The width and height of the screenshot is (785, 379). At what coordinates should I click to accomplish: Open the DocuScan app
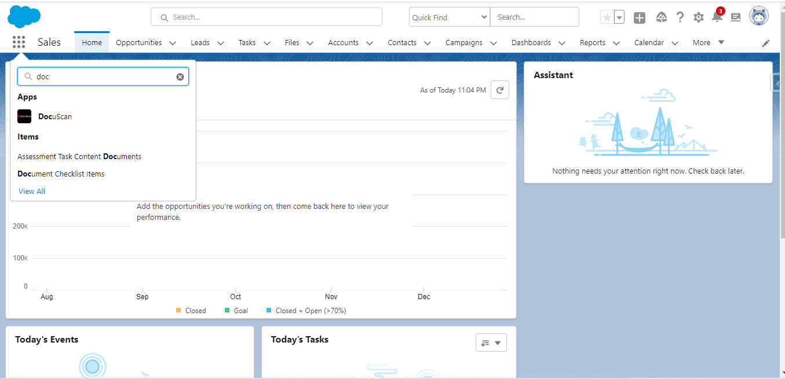pos(55,116)
